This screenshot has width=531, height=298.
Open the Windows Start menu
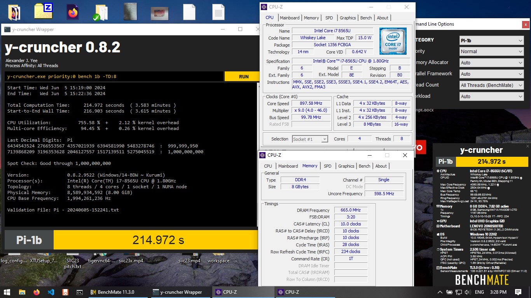[7, 292]
